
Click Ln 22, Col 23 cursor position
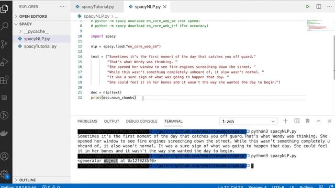pyautogui.click(x=230, y=187)
